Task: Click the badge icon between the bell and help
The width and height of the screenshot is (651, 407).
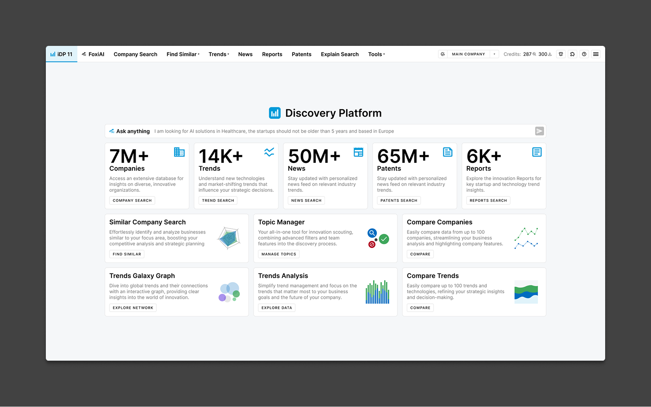Action: coord(572,54)
